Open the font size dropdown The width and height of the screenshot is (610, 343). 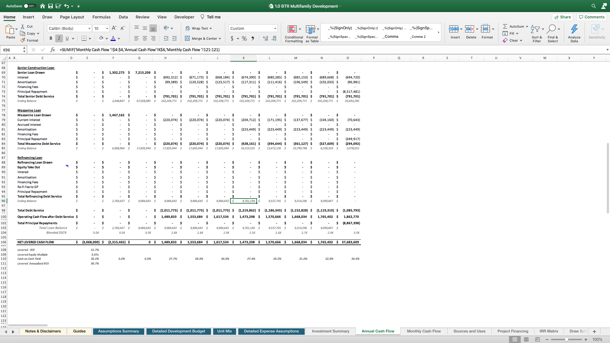coord(107,28)
